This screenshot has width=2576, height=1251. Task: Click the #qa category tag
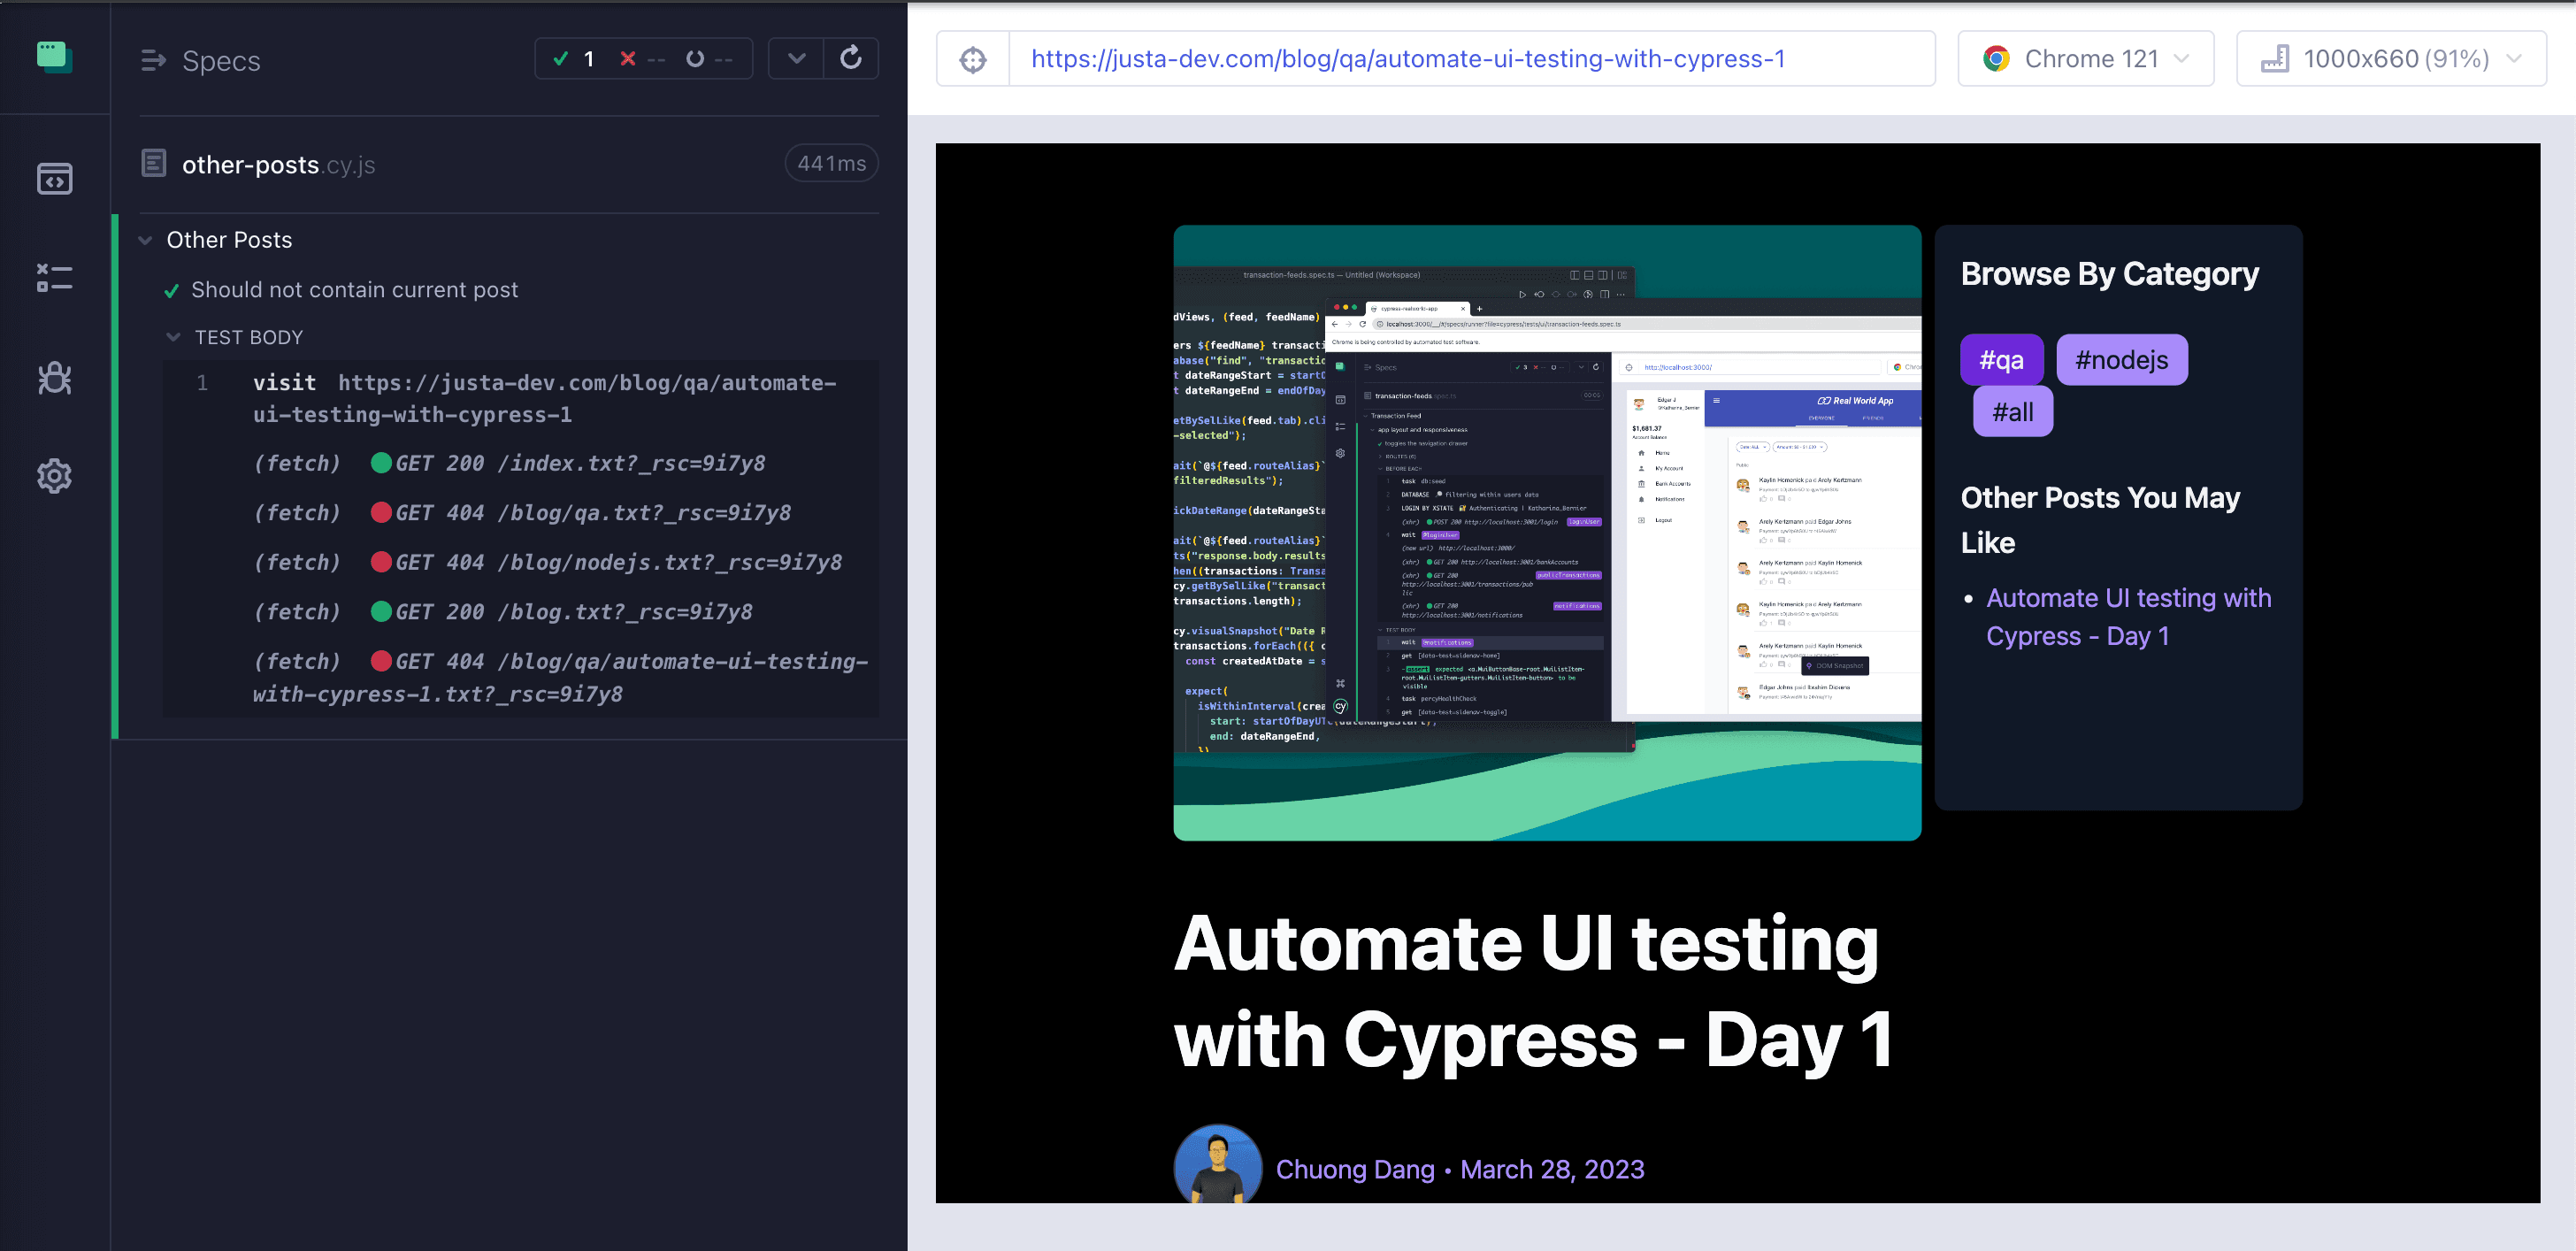(x=2001, y=360)
